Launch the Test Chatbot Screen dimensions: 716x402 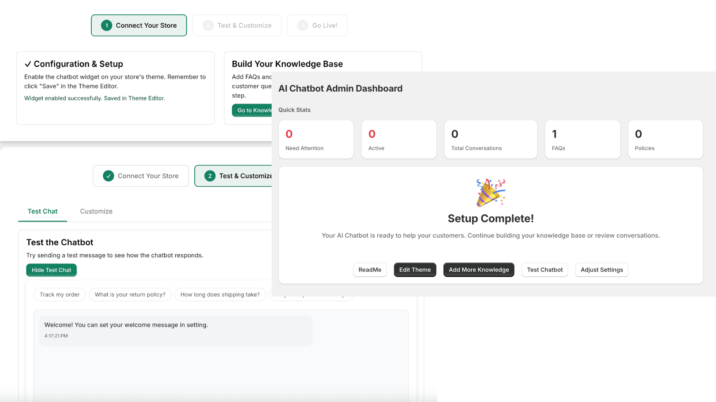pos(545,270)
